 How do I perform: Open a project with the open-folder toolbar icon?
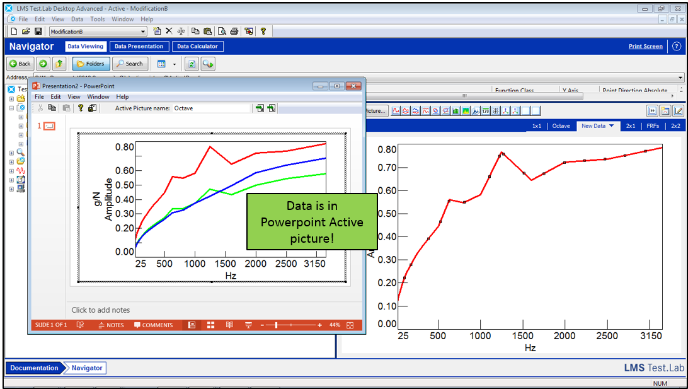point(26,31)
